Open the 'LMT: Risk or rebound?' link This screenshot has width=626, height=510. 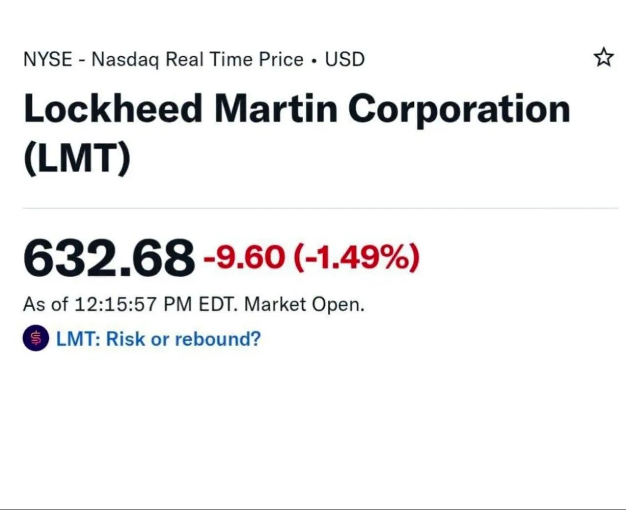tap(158, 338)
